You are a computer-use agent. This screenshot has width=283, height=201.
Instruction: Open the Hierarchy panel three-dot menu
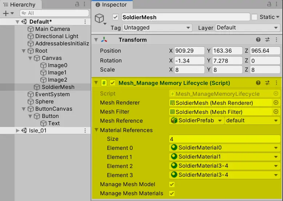[84, 4]
